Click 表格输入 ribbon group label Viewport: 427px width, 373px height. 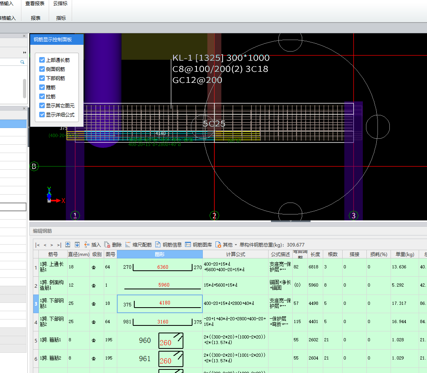pos(8,18)
